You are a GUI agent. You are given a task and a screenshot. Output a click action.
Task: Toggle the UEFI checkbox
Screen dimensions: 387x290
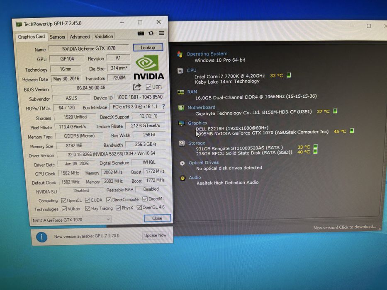pyautogui.click(x=148, y=87)
